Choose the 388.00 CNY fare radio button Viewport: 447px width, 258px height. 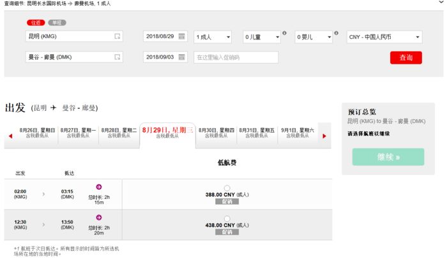[x=227, y=188]
